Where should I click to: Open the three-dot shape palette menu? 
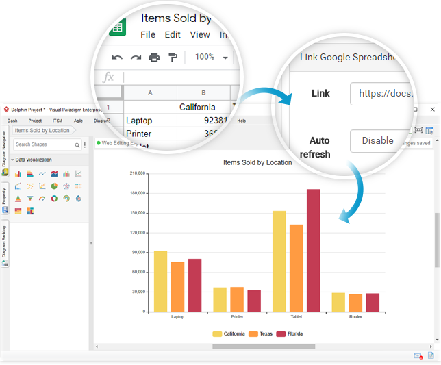[85, 145]
